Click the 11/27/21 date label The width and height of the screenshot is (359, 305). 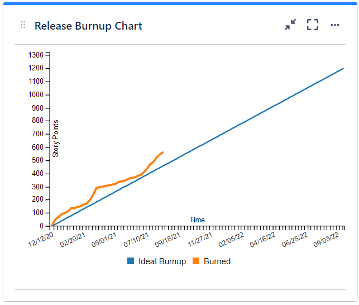point(200,240)
